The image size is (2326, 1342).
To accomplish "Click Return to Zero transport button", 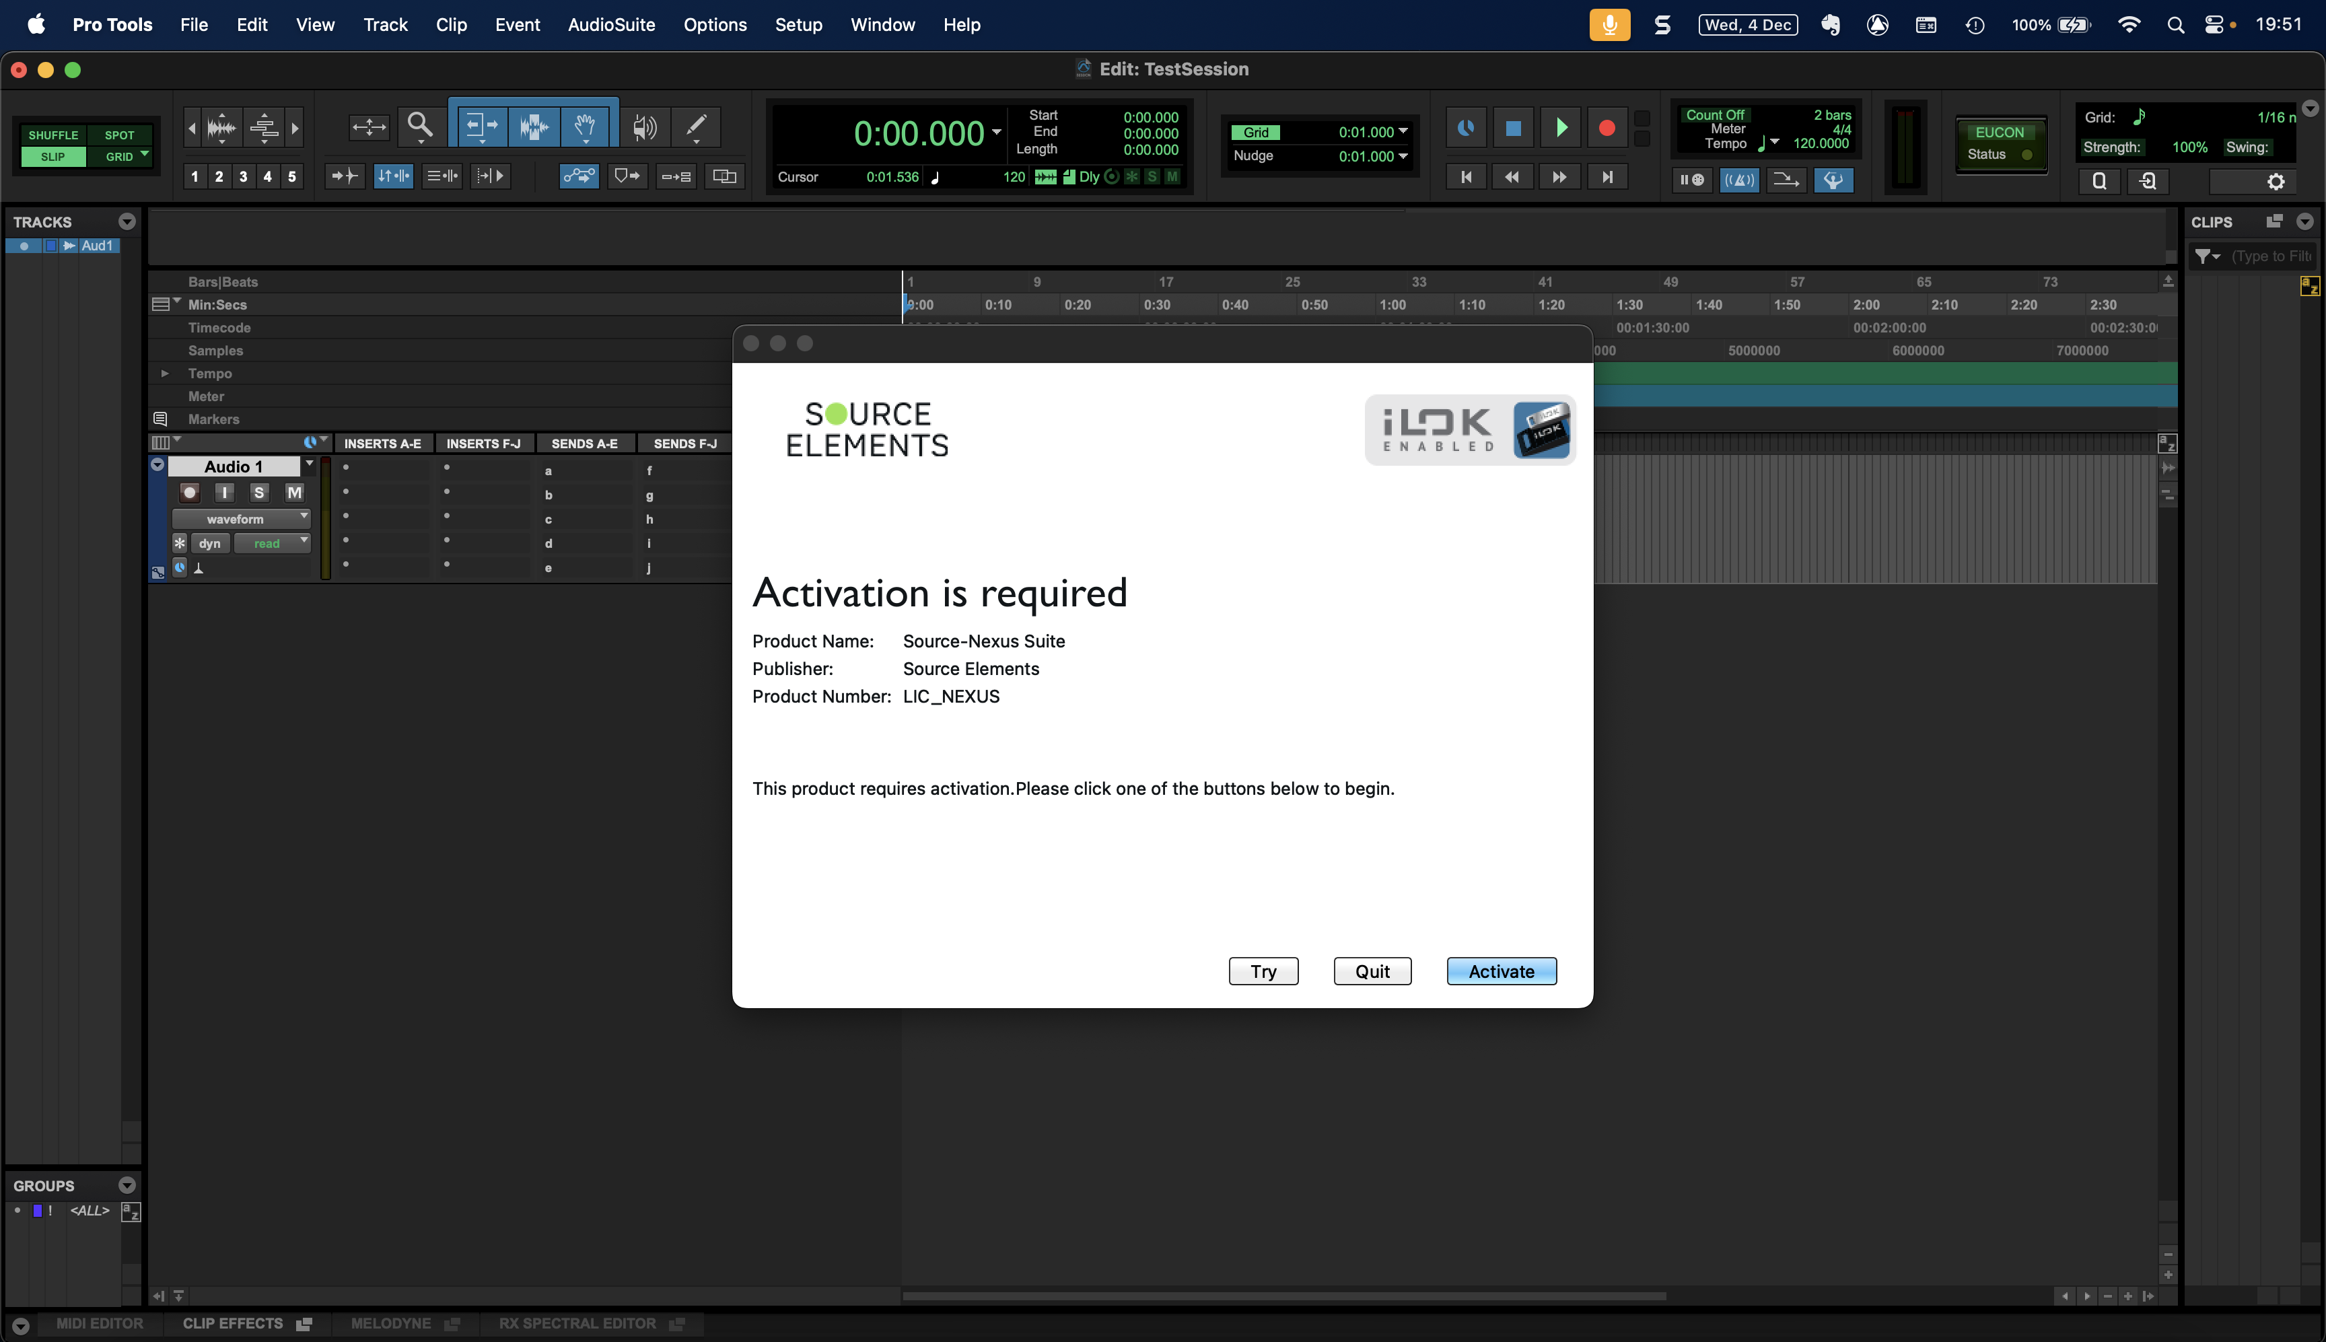I will (1465, 177).
